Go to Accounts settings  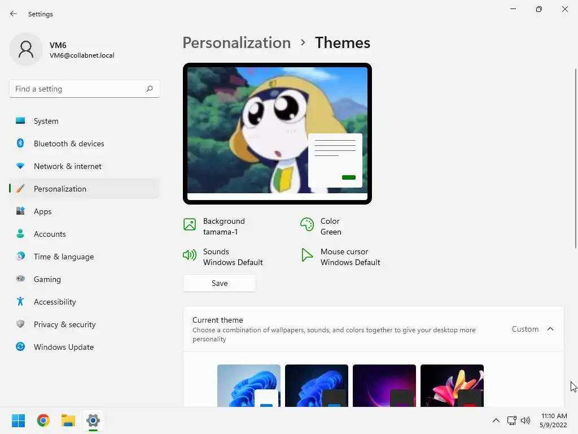pyautogui.click(x=85, y=234)
